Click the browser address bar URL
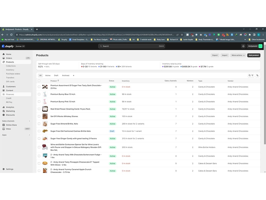 click(96, 35)
